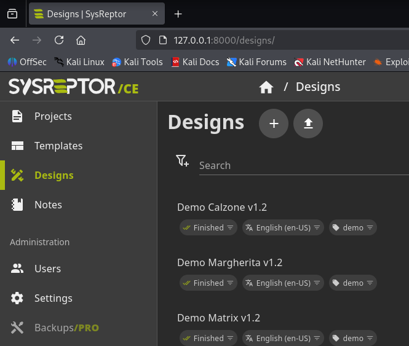This screenshot has width=409, height=346.
Task: Click the shield tracking protection icon
Action: (x=146, y=40)
